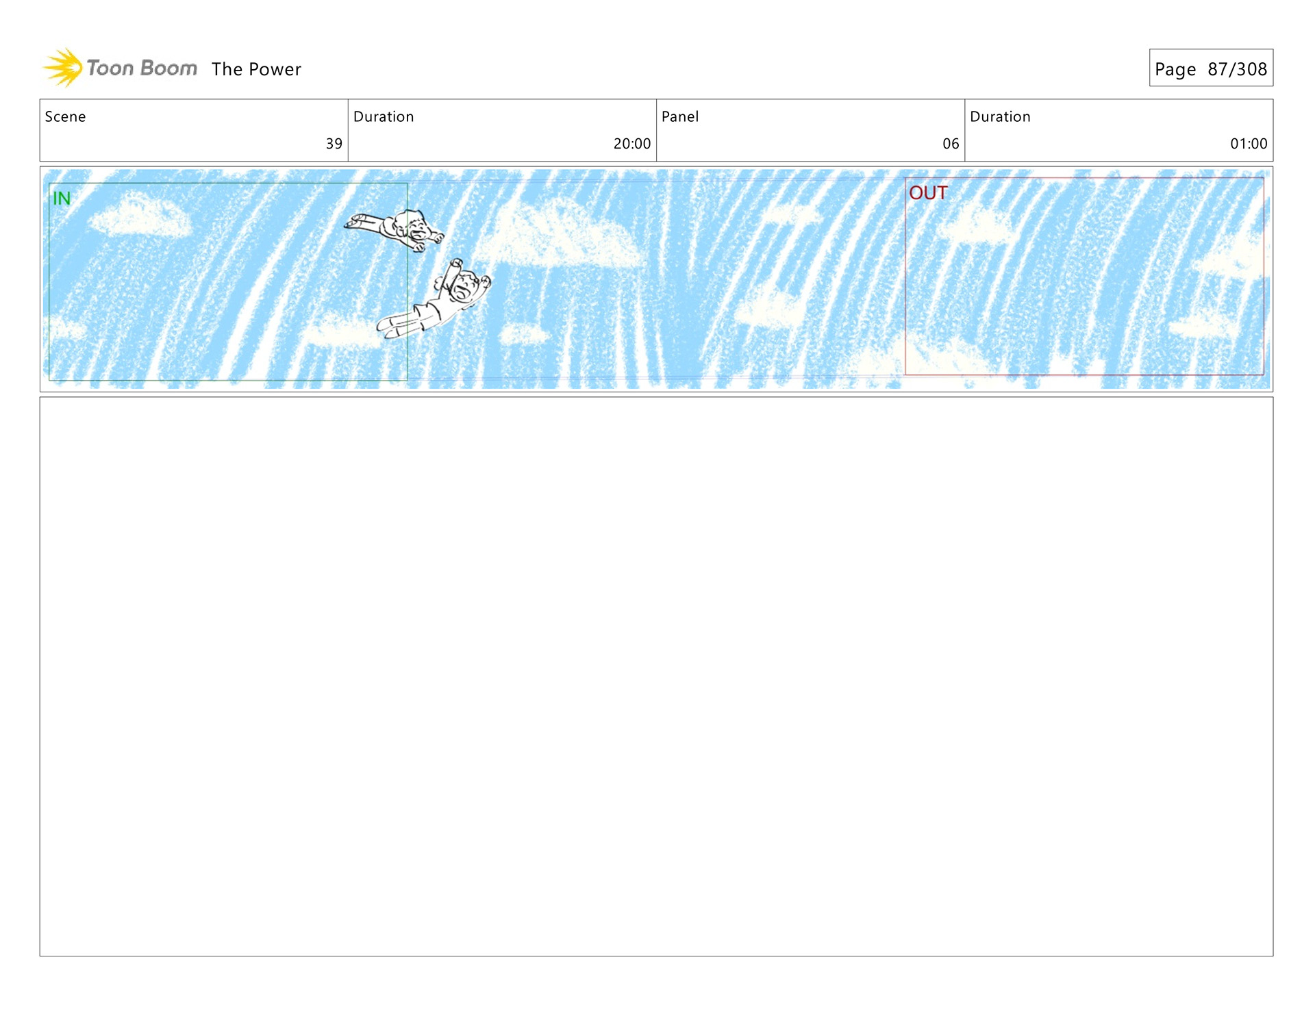Select scene duration 20:00 value
This screenshot has height=1016, width=1315.
[x=631, y=144]
